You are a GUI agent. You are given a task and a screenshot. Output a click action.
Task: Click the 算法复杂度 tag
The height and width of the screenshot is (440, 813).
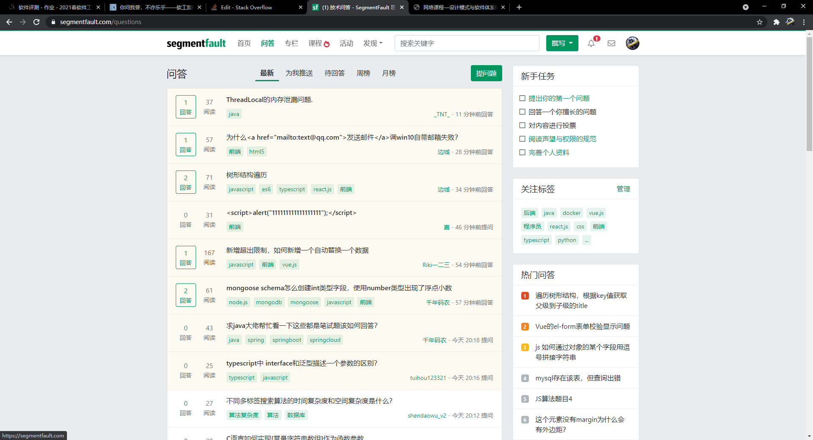243,415
